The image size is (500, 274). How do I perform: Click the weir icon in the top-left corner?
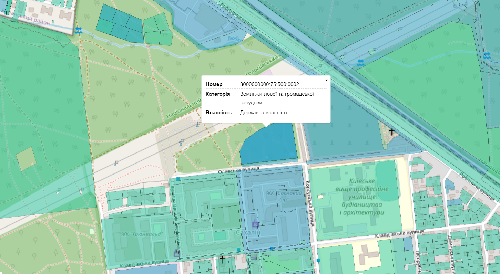[79, 31]
